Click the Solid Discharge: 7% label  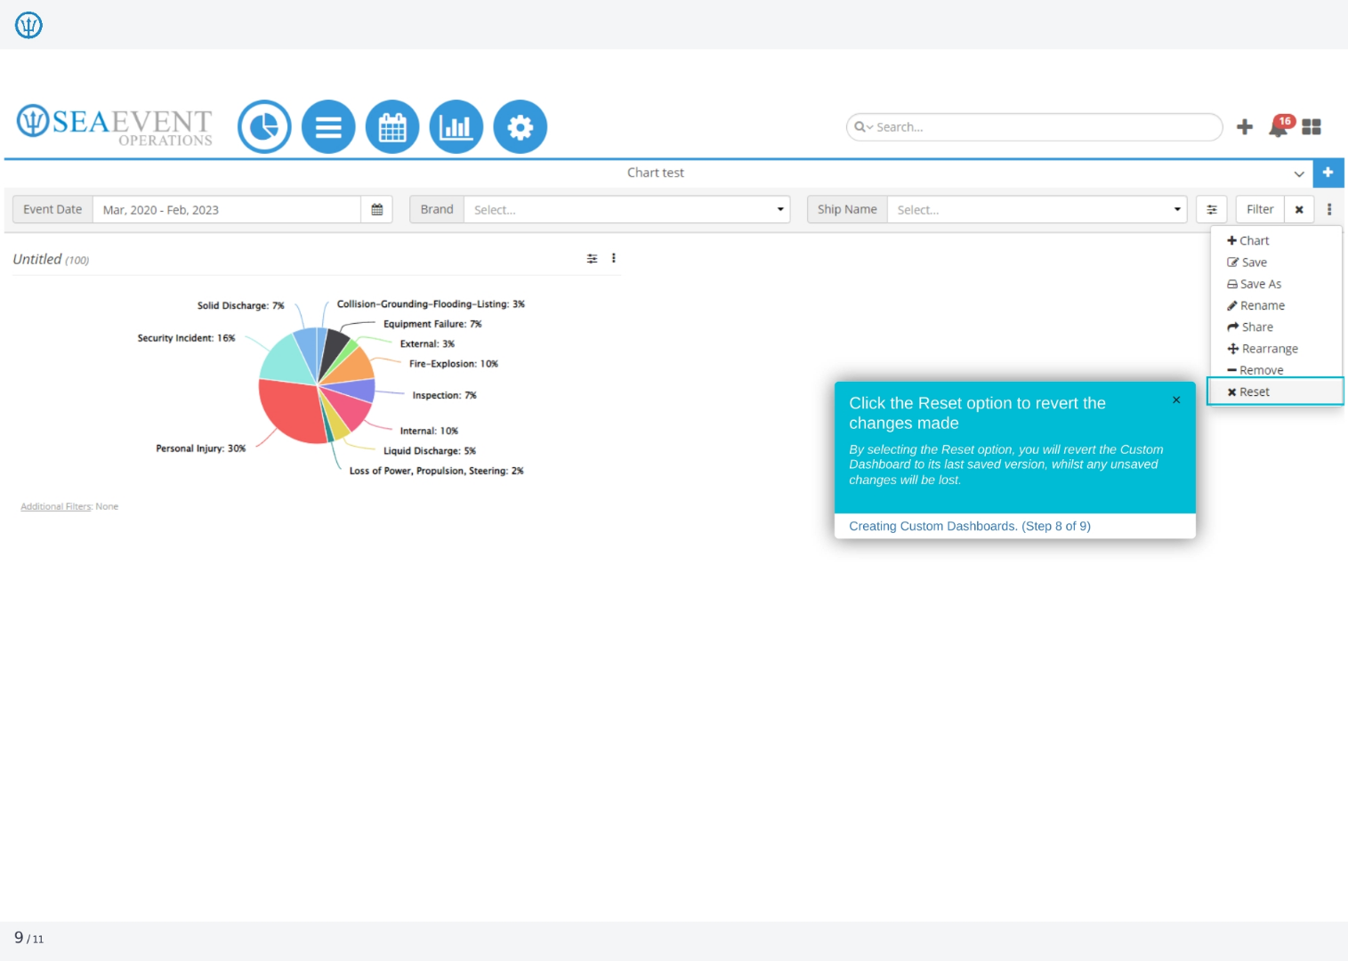point(240,305)
